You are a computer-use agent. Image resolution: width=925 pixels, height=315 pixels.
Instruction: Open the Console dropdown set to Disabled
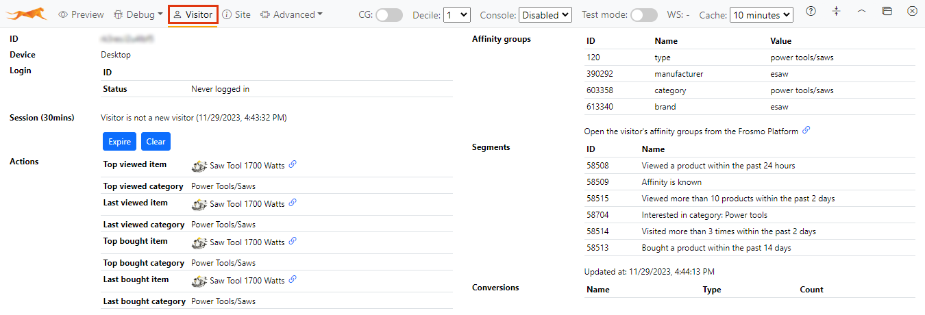(545, 14)
